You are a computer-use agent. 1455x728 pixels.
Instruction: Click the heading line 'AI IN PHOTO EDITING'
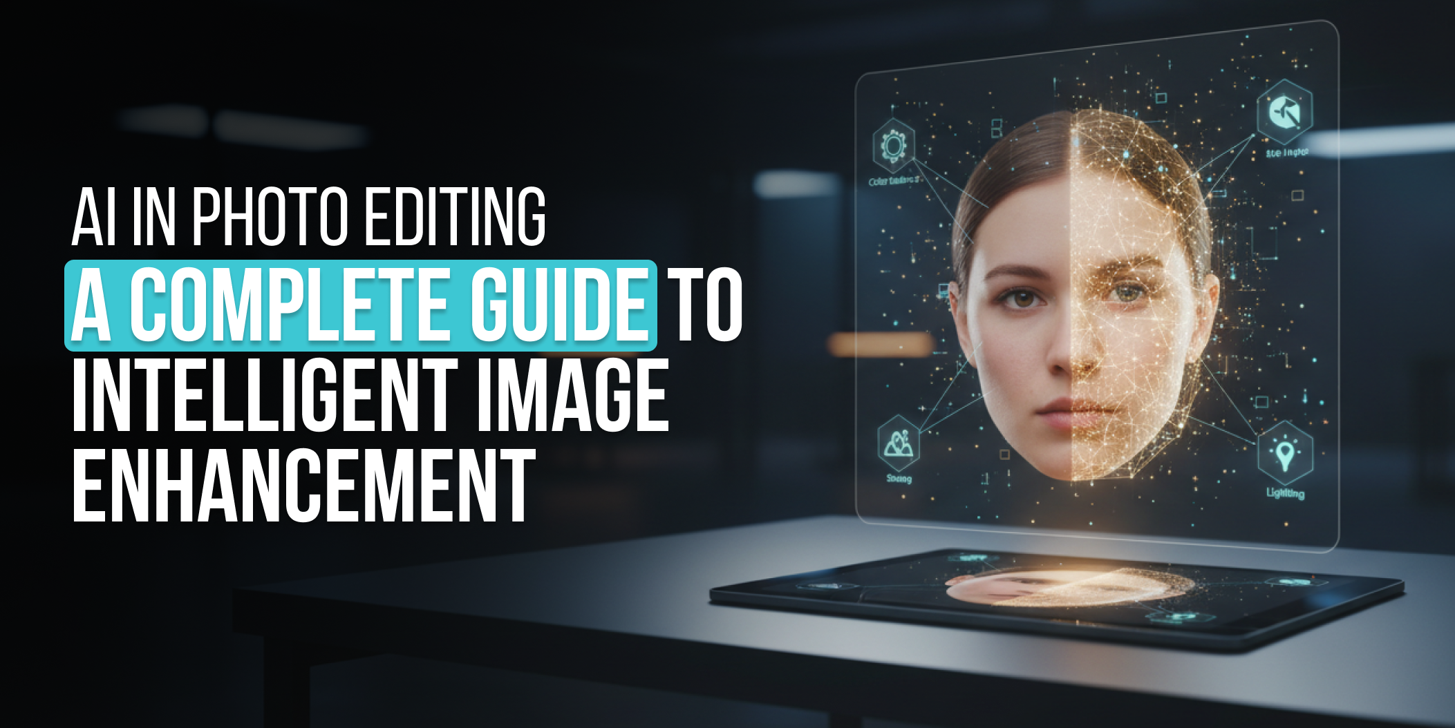(309, 216)
